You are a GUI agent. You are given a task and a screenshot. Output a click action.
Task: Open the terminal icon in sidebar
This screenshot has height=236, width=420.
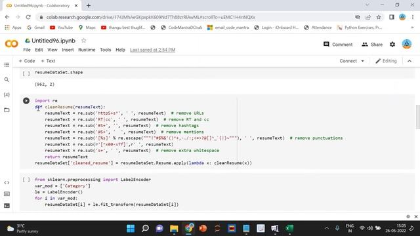coord(7,205)
